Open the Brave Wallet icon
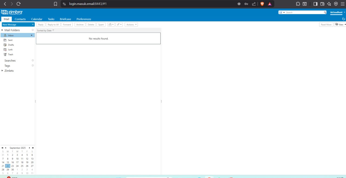This screenshot has height=178, width=346. pyautogui.click(x=322, y=4)
